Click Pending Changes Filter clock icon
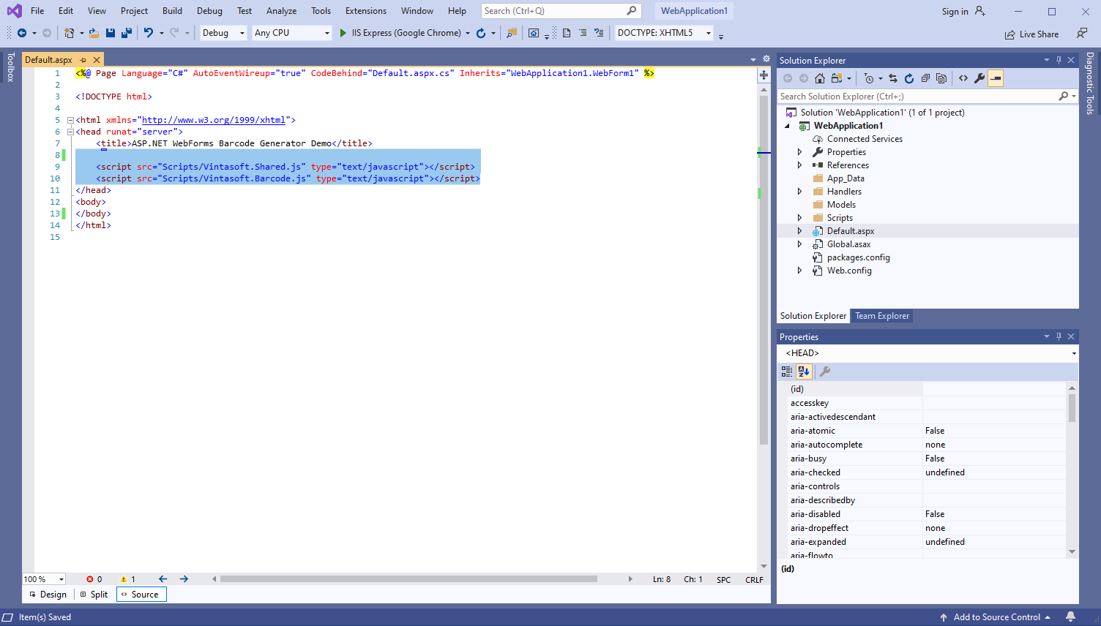 coord(869,78)
